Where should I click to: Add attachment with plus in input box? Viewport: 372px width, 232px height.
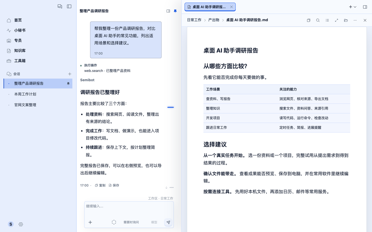(x=90, y=222)
